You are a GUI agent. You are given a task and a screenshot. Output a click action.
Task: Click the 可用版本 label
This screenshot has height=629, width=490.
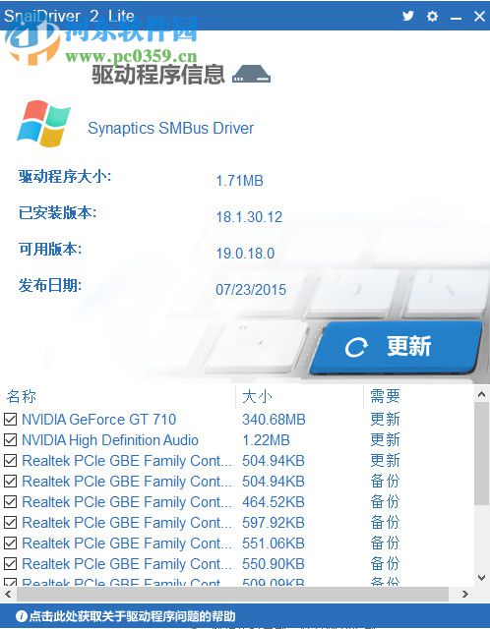(50, 249)
